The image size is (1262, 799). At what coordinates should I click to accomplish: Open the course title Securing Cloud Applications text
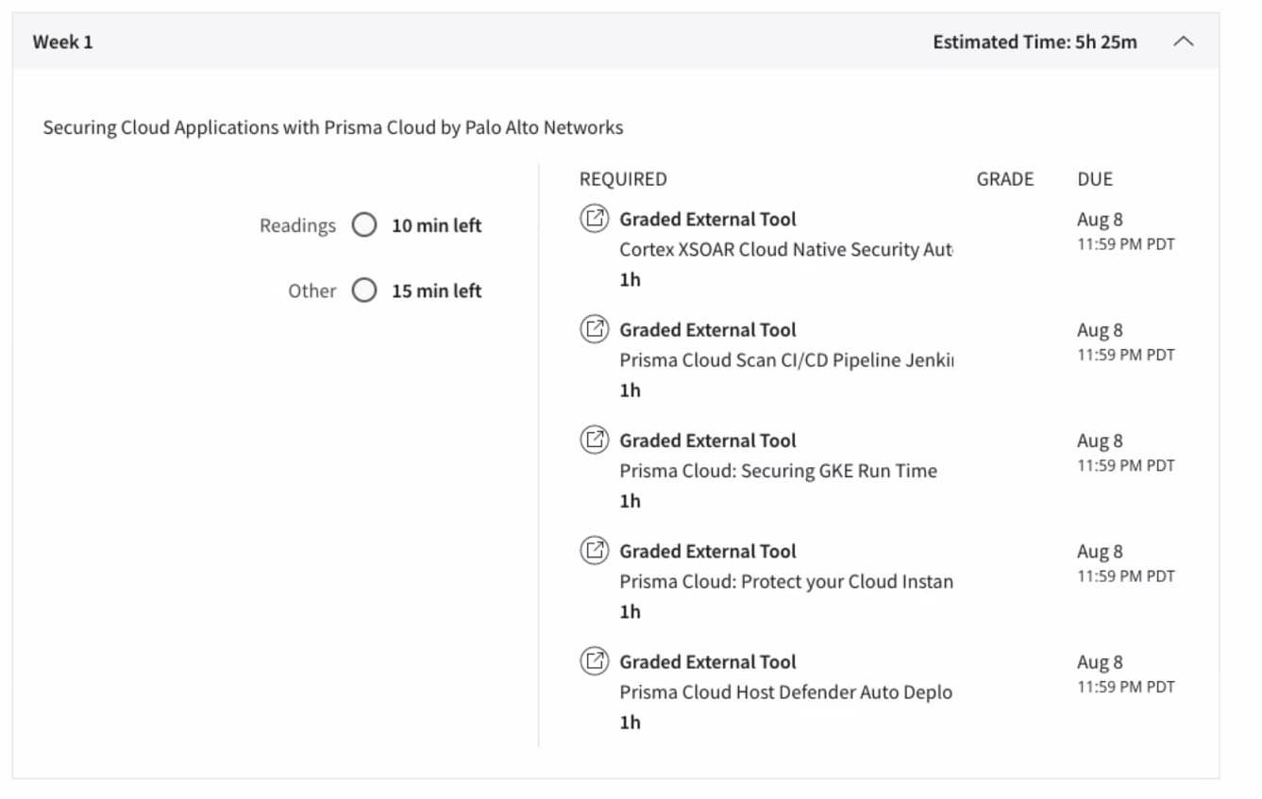coord(332,127)
